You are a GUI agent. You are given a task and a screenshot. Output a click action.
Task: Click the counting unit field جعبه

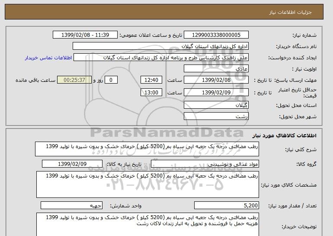(71, 205)
